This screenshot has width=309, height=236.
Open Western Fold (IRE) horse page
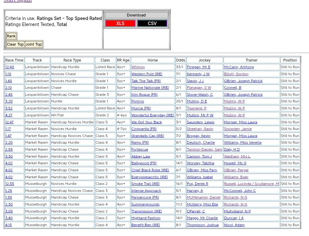[147, 74]
